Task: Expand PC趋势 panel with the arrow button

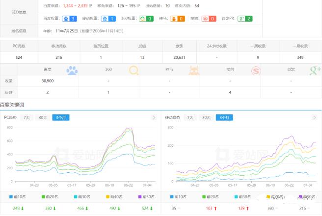Action: (154, 118)
